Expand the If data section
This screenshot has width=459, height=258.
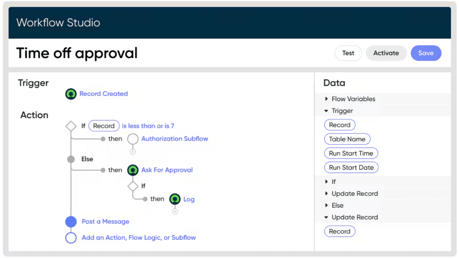[x=326, y=182]
